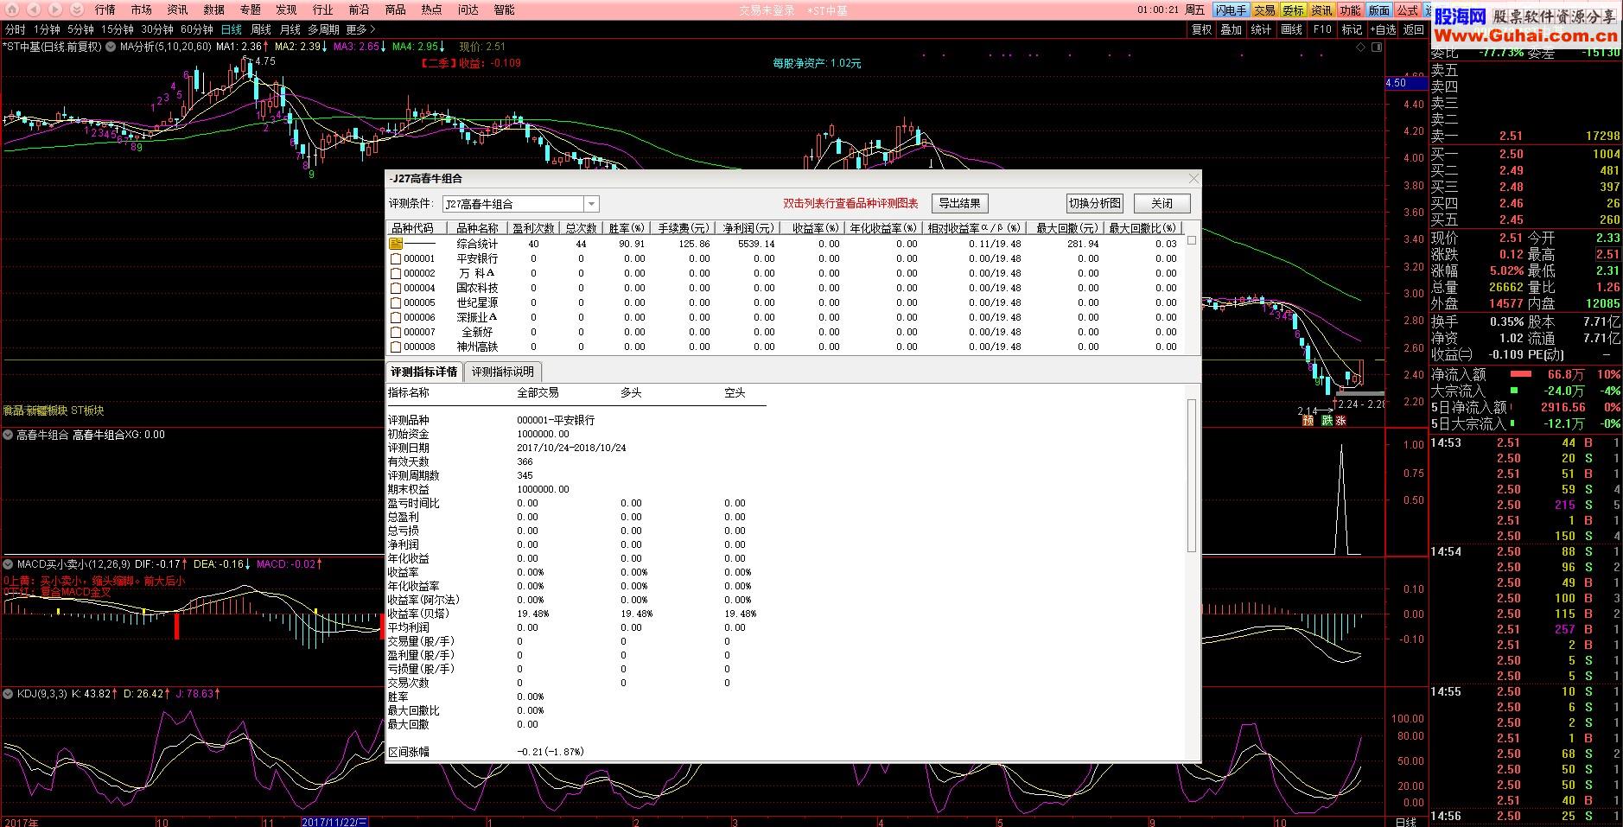Click the 叠加 overlay toolbar item
The height and width of the screenshot is (827, 1623).
[1231, 29]
